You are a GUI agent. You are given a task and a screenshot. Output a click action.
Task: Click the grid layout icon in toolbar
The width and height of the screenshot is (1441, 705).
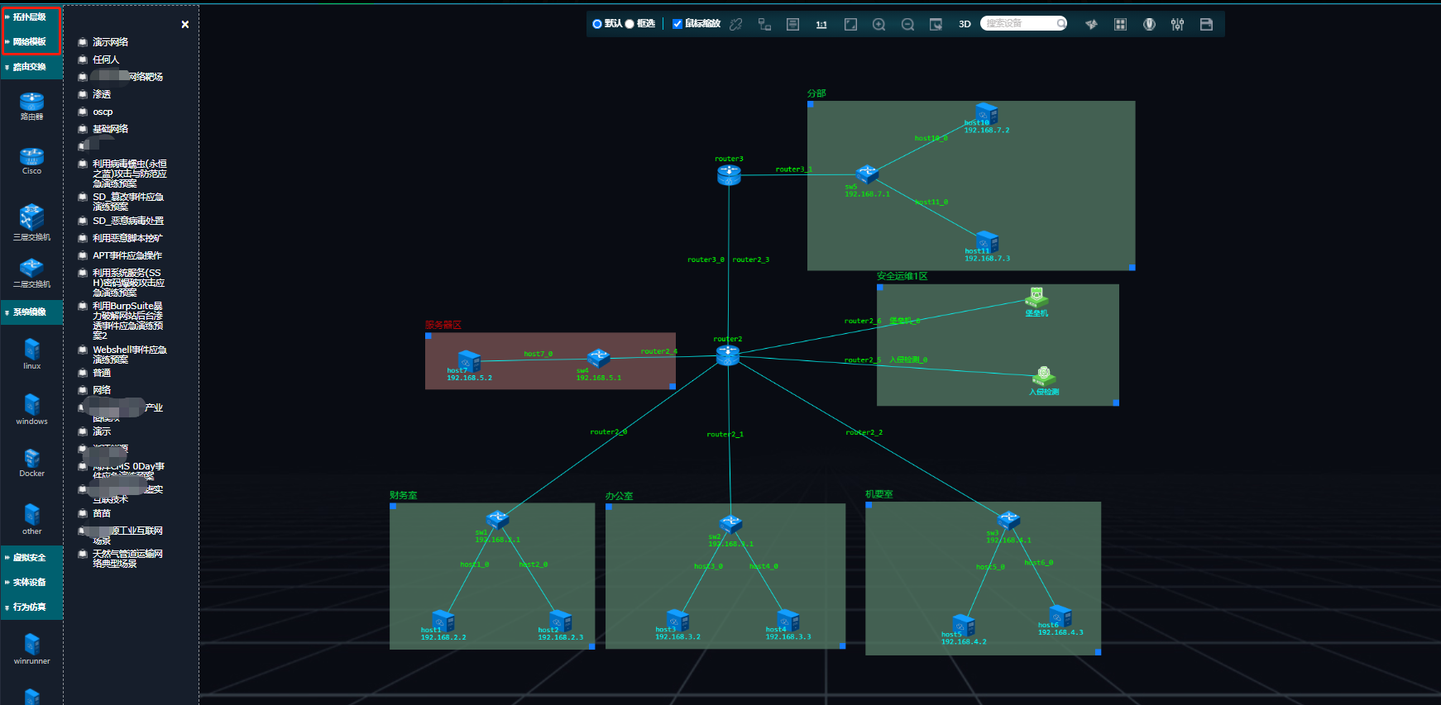pos(1120,25)
